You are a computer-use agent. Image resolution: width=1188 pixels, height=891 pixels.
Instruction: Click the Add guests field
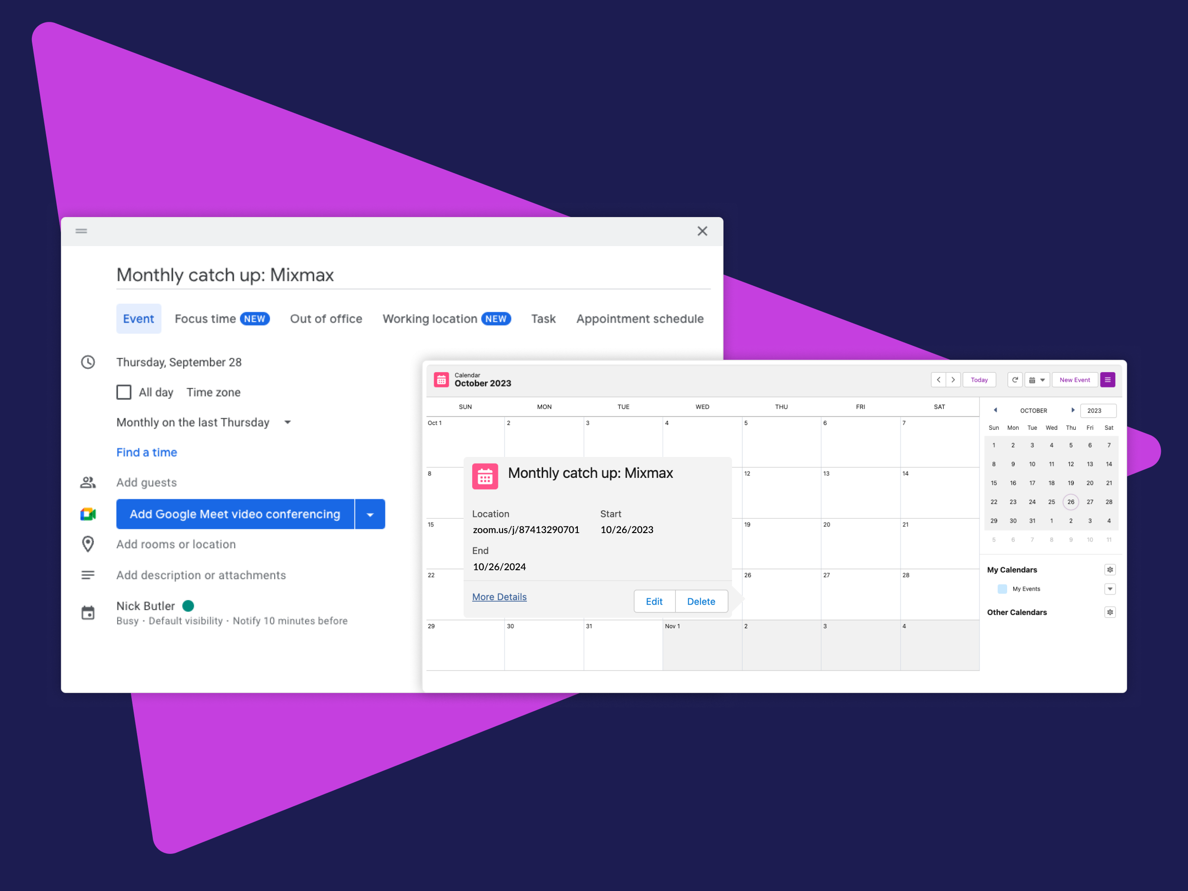click(x=147, y=482)
